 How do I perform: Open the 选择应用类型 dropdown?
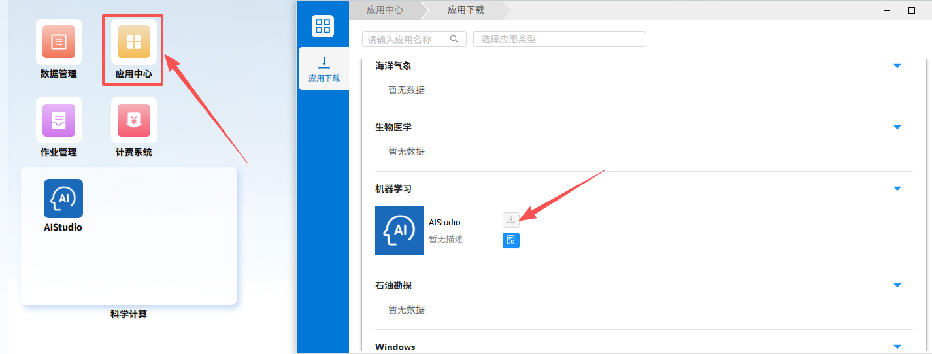tap(559, 39)
